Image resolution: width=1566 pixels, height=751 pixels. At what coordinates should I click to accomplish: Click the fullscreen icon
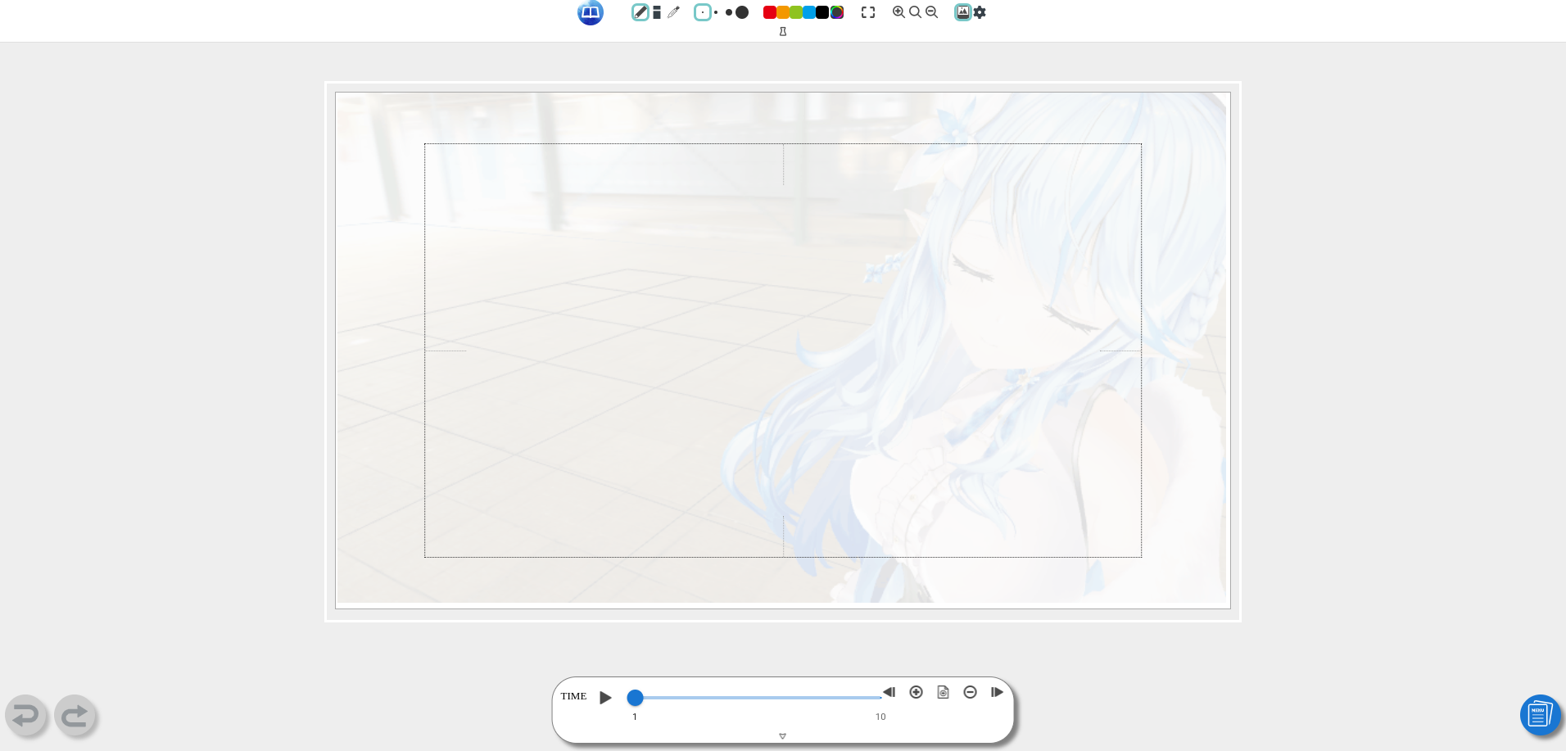click(868, 12)
